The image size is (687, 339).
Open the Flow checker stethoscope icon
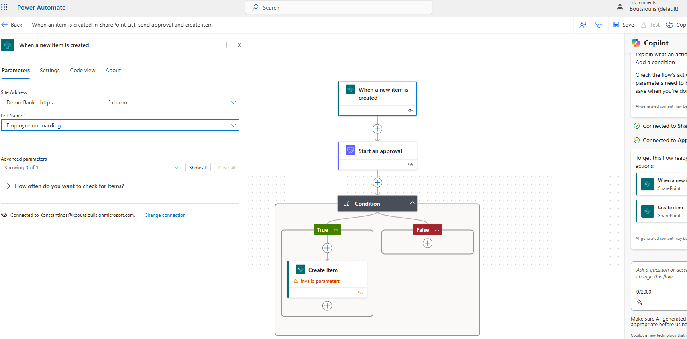pos(599,25)
